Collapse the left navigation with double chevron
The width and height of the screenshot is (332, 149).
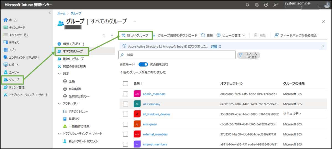tap(50, 13)
